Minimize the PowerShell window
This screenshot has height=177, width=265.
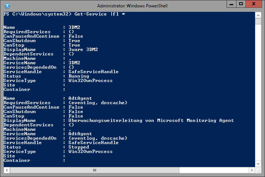[x=231, y=4]
